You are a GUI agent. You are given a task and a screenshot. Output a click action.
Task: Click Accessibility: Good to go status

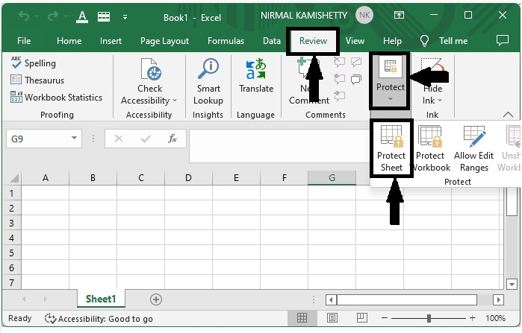tap(99, 319)
